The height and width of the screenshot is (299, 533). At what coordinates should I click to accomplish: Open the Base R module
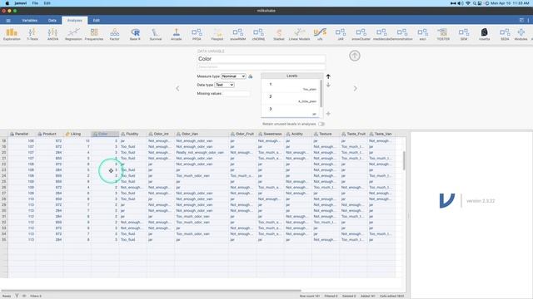coord(135,34)
